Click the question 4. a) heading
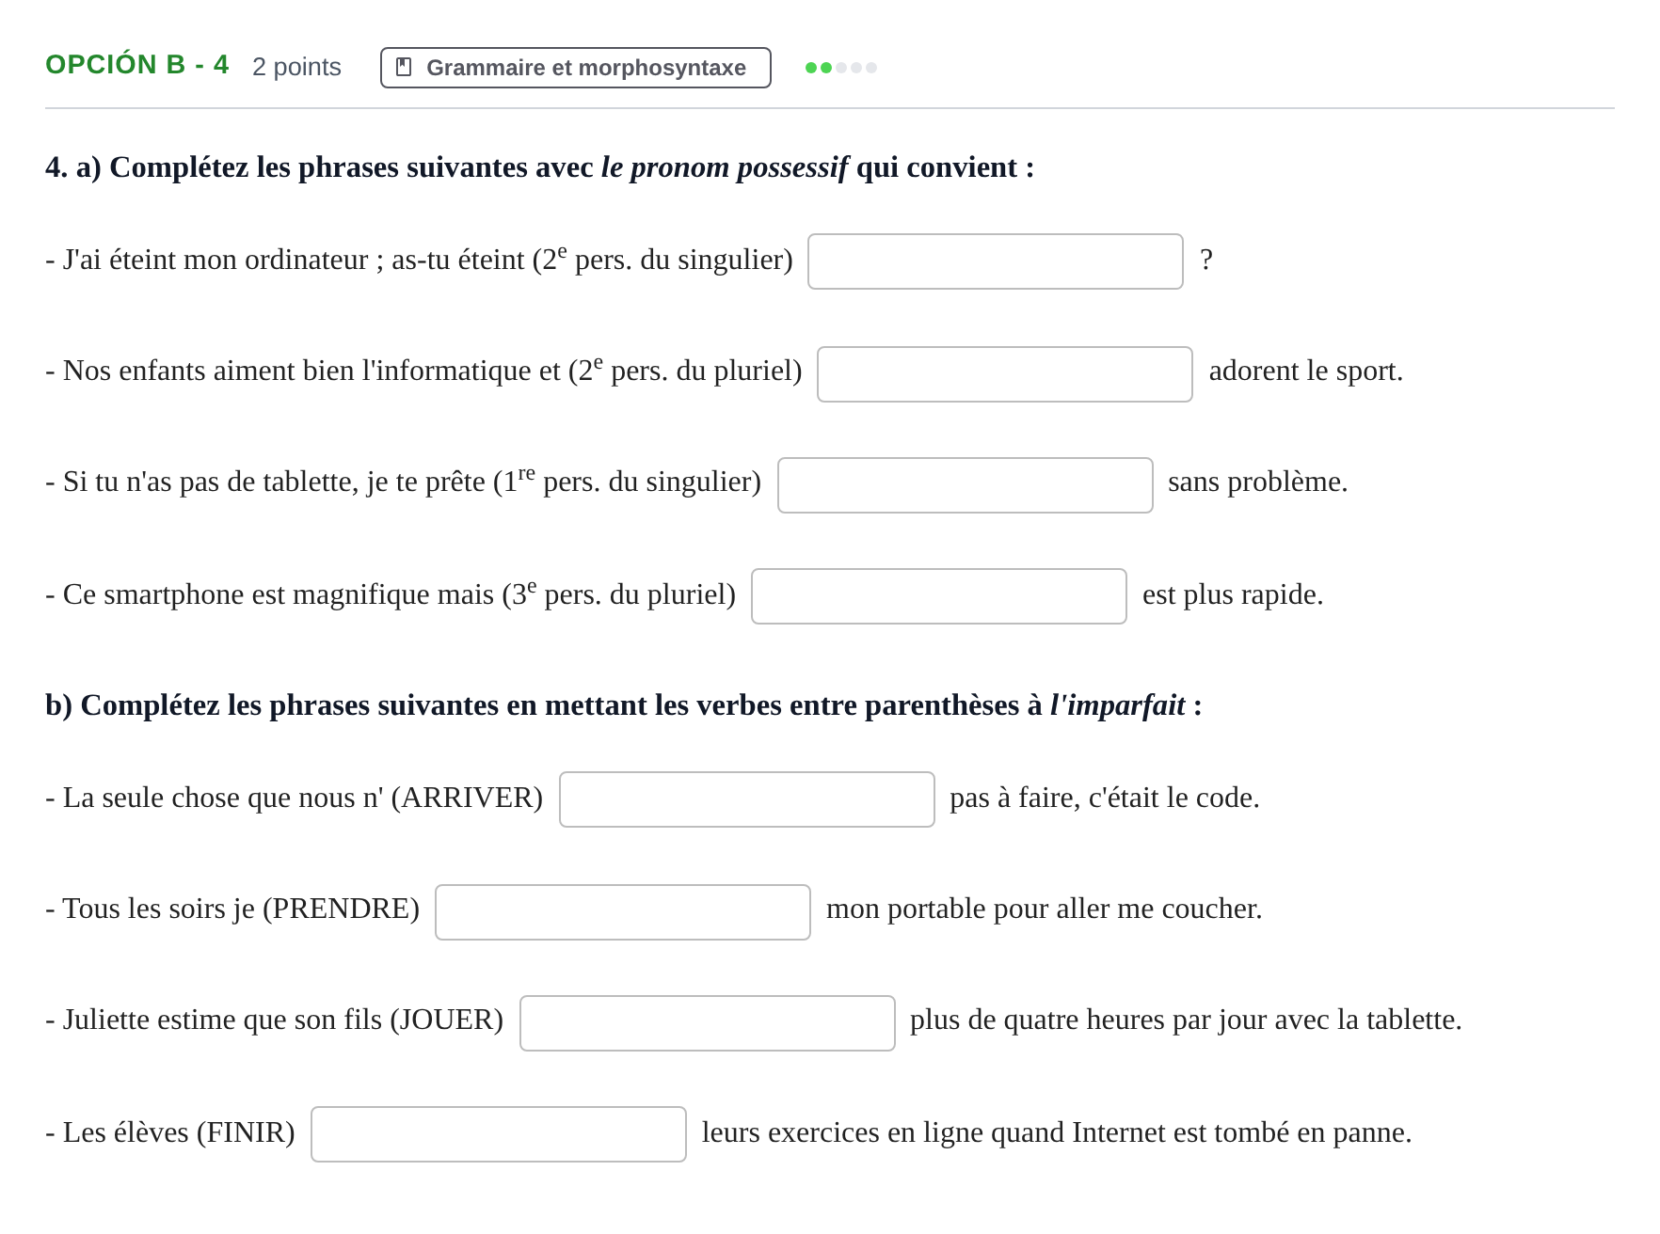The width and height of the screenshot is (1660, 1234). 540,167
